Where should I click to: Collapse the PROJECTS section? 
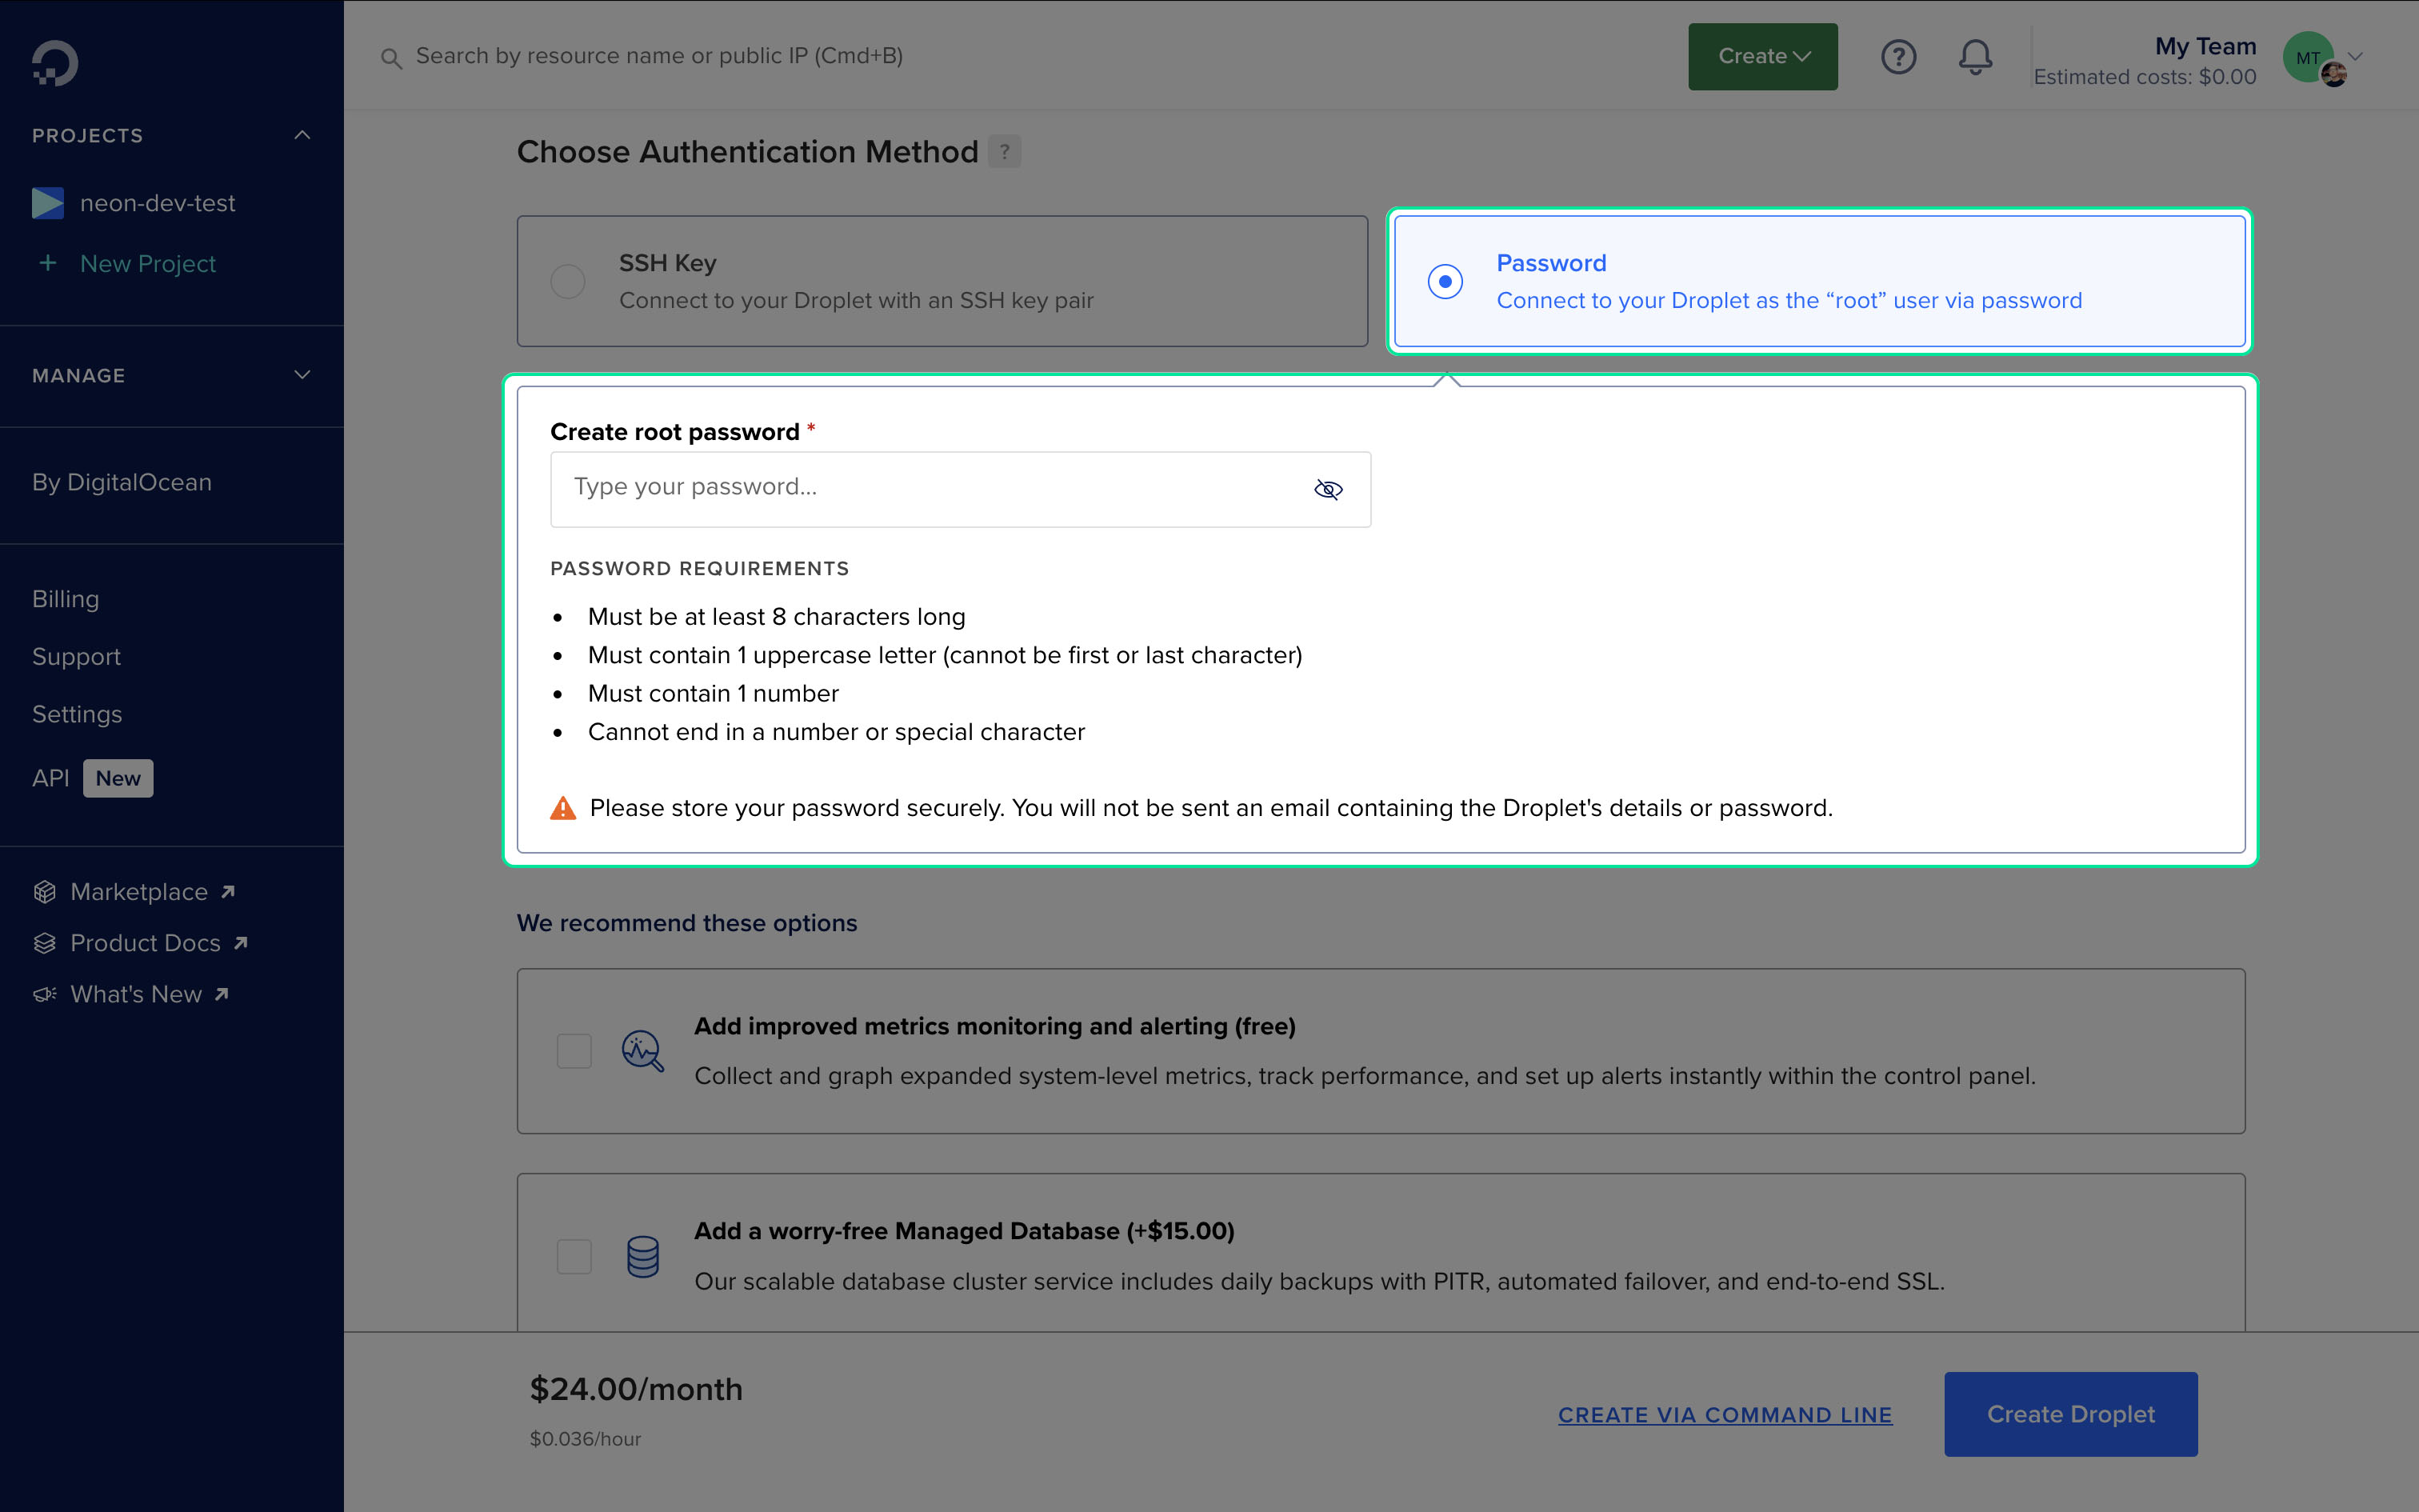coord(302,135)
